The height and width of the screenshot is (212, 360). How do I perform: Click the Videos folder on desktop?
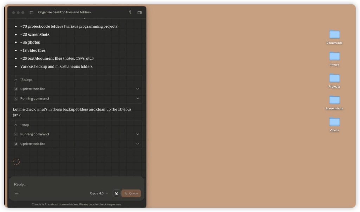click(334, 122)
